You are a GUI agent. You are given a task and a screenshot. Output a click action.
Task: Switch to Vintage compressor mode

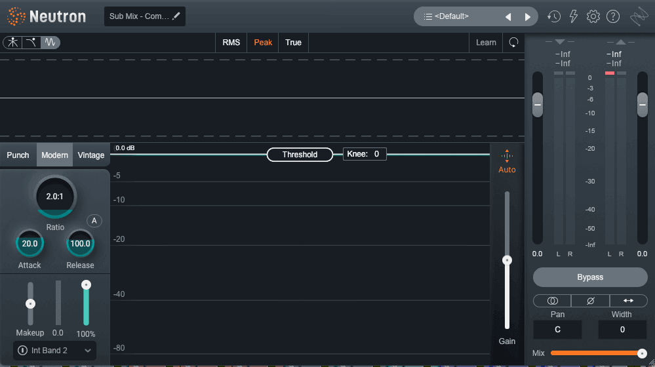tap(91, 155)
